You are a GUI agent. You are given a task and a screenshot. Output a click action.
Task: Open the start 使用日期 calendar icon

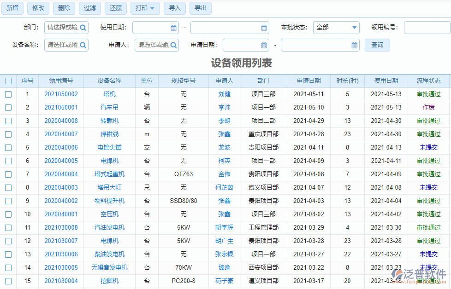coord(172,28)
